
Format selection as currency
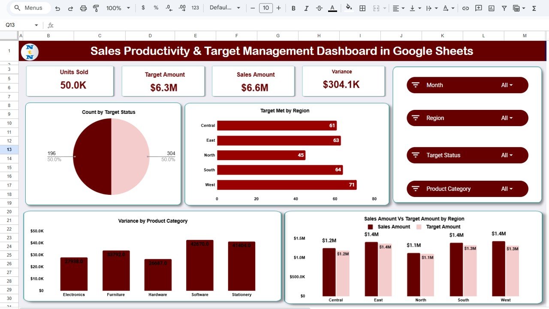tap(143, 8)
